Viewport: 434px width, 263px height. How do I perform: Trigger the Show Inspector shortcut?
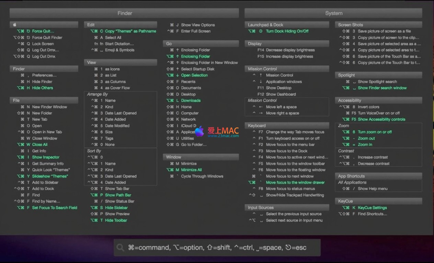[x=46, y=157]
